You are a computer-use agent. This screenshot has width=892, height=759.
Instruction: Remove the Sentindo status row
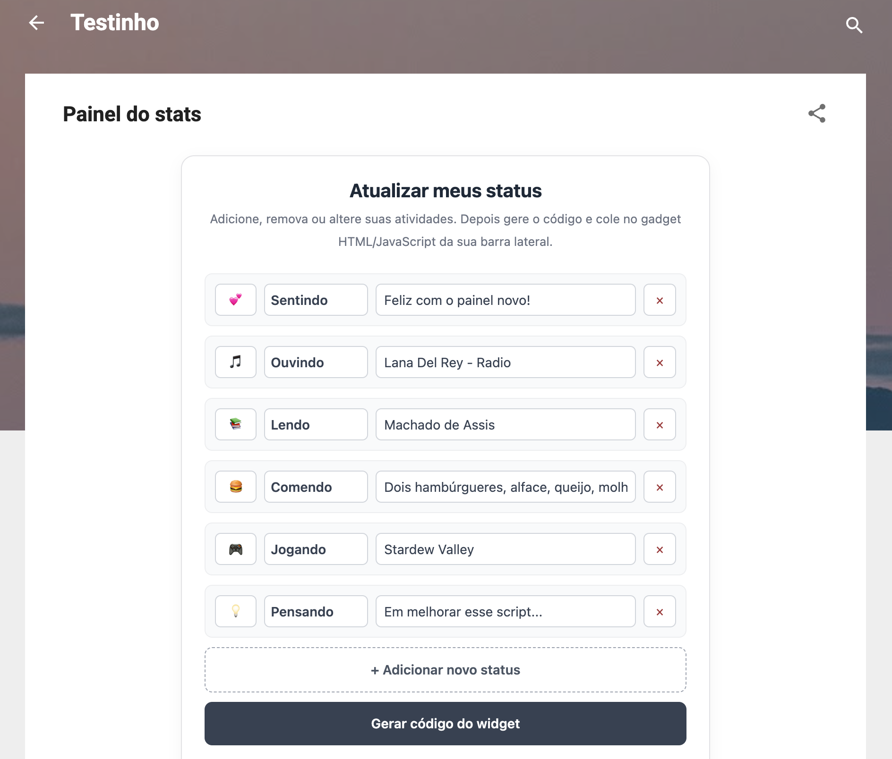(660, 300)
